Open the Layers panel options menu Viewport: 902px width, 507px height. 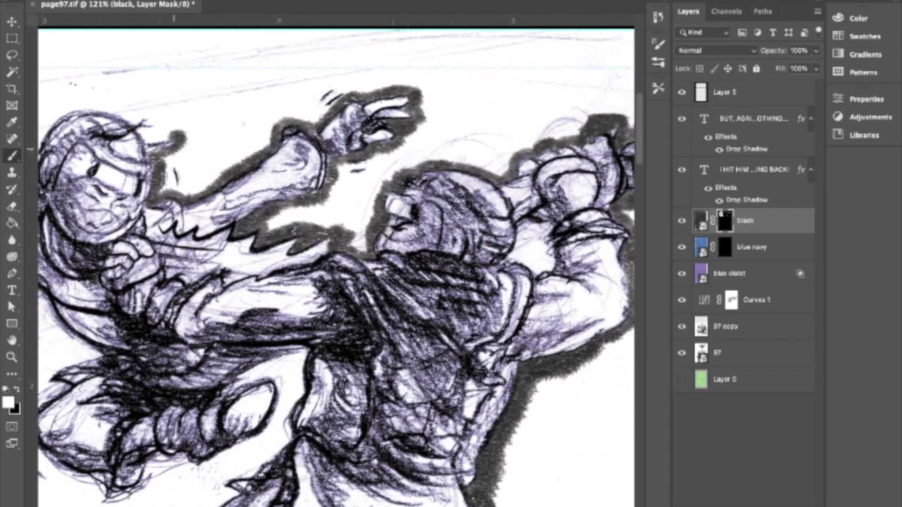817,11
